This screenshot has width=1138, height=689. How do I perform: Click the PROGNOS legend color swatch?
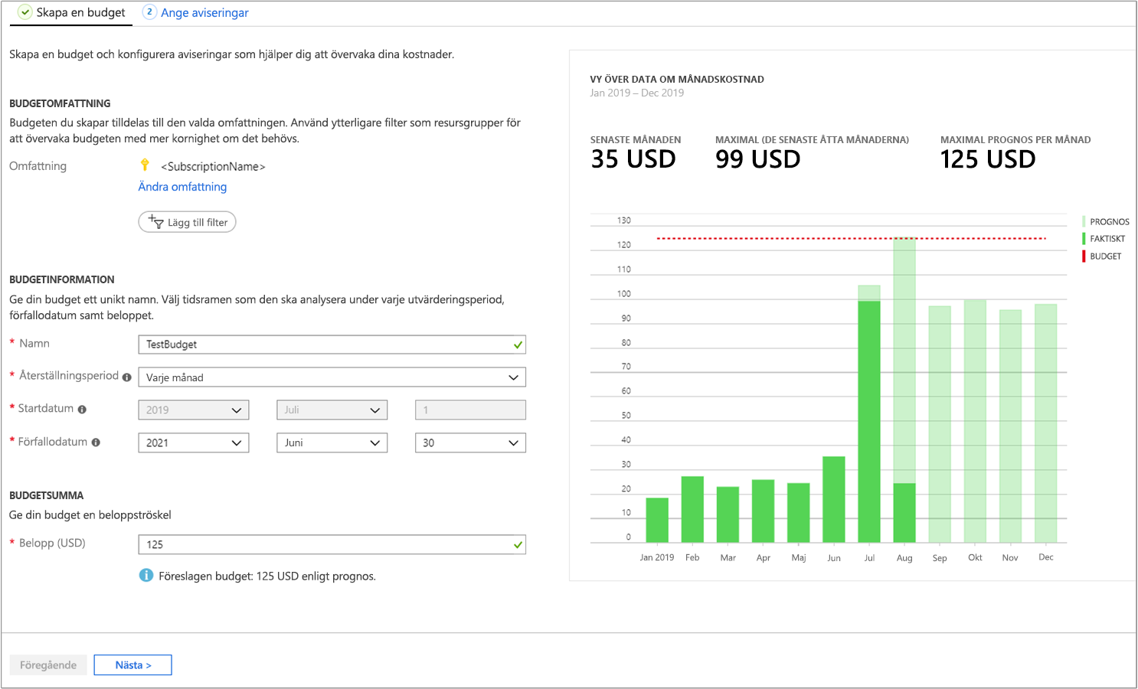[x=1084, y=221]
